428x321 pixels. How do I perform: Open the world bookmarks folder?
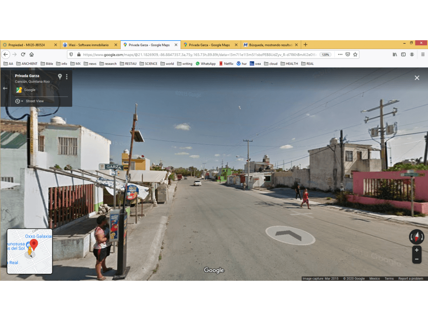pos(167,63)
